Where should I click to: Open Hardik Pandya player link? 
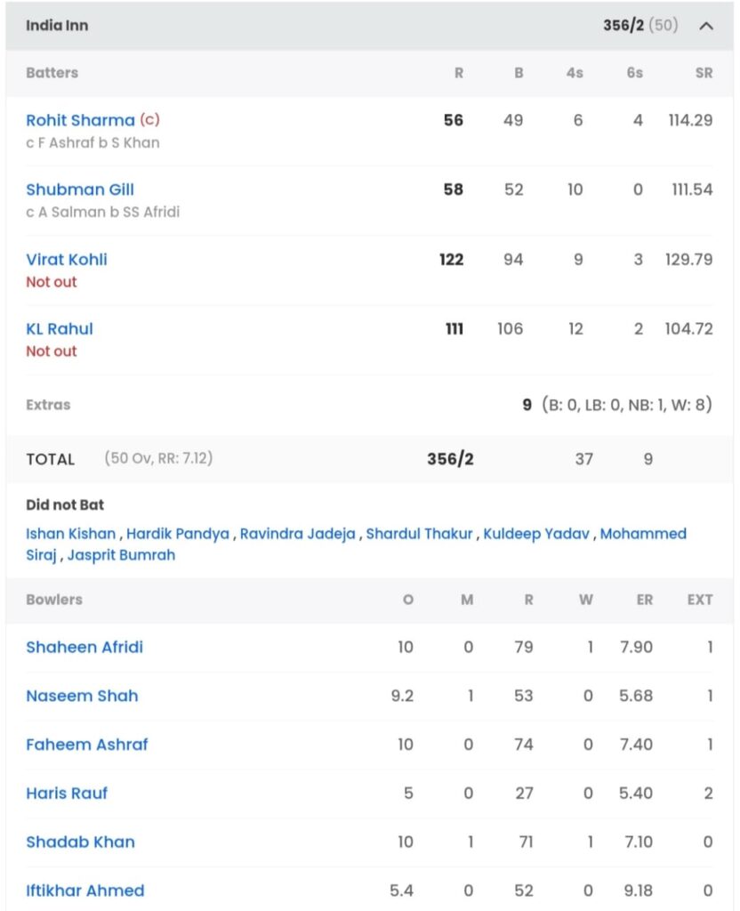[x=178, y=534]
